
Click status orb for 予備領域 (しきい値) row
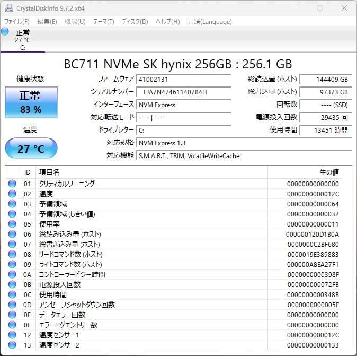coord(12,214)
